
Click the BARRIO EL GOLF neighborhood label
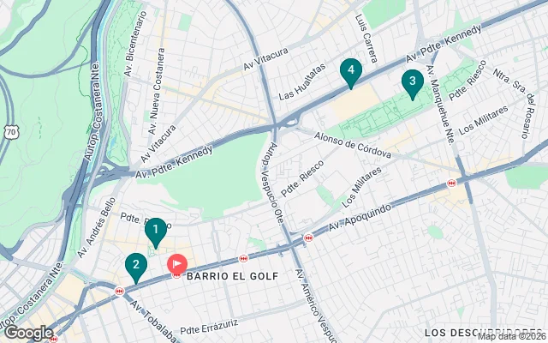tap(232, 276)
